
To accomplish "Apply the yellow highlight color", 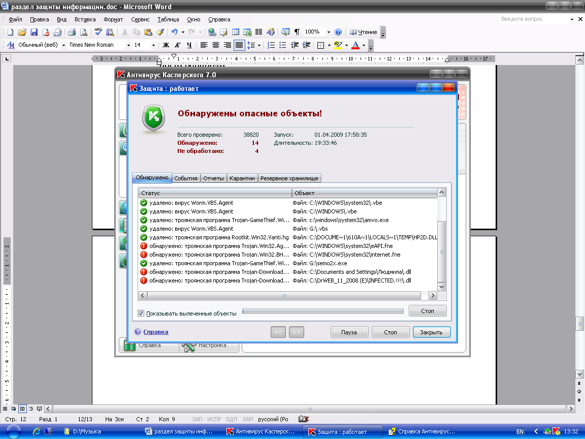I will point(338,45).
